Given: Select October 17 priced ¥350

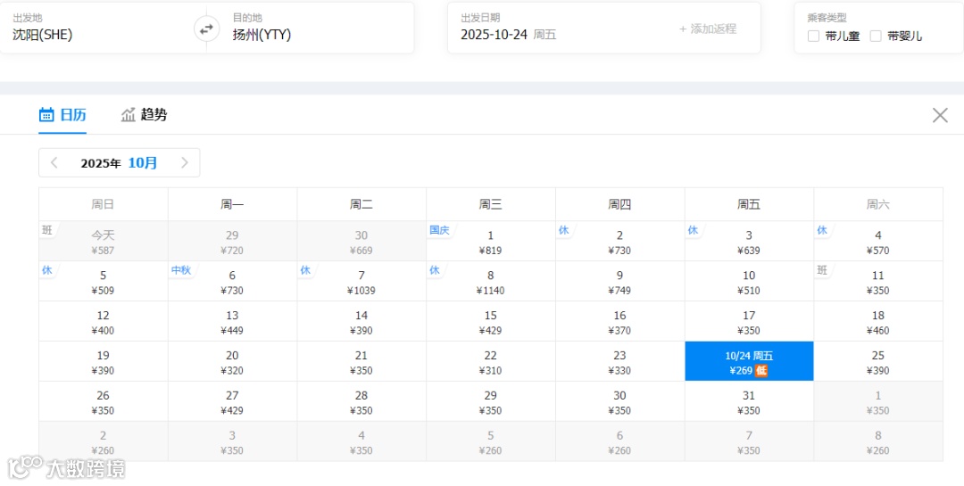Looking at the screenshot, I should click(749, 321).
